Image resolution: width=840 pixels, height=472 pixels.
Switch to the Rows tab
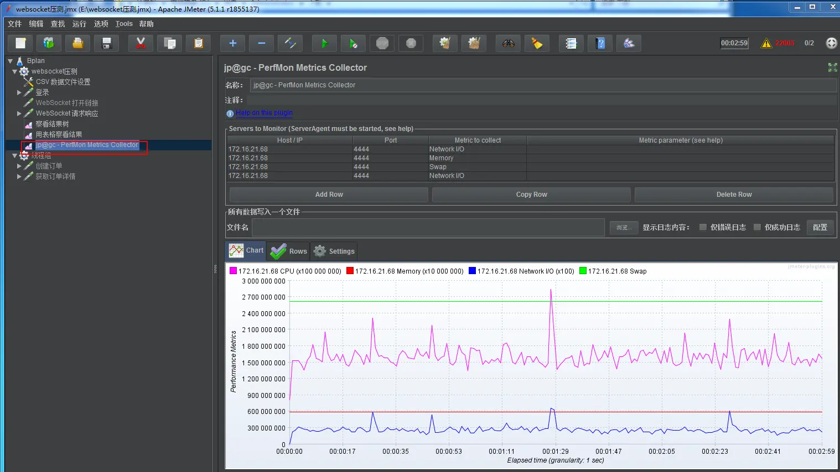pyautogui.click(x=288, y=251)
